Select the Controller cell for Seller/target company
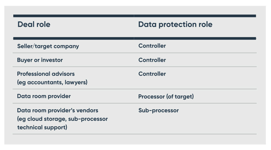The width and height of the screenshot is (271, 150). (152, 46)
